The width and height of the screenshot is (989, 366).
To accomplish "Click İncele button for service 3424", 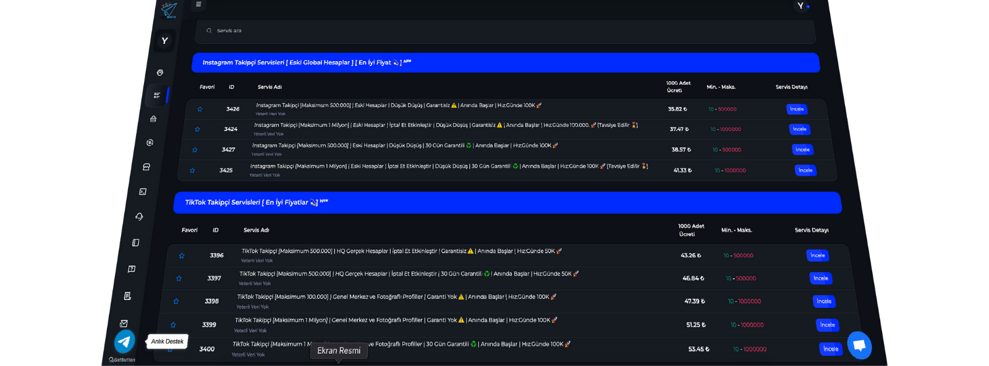I will [800, 129].
